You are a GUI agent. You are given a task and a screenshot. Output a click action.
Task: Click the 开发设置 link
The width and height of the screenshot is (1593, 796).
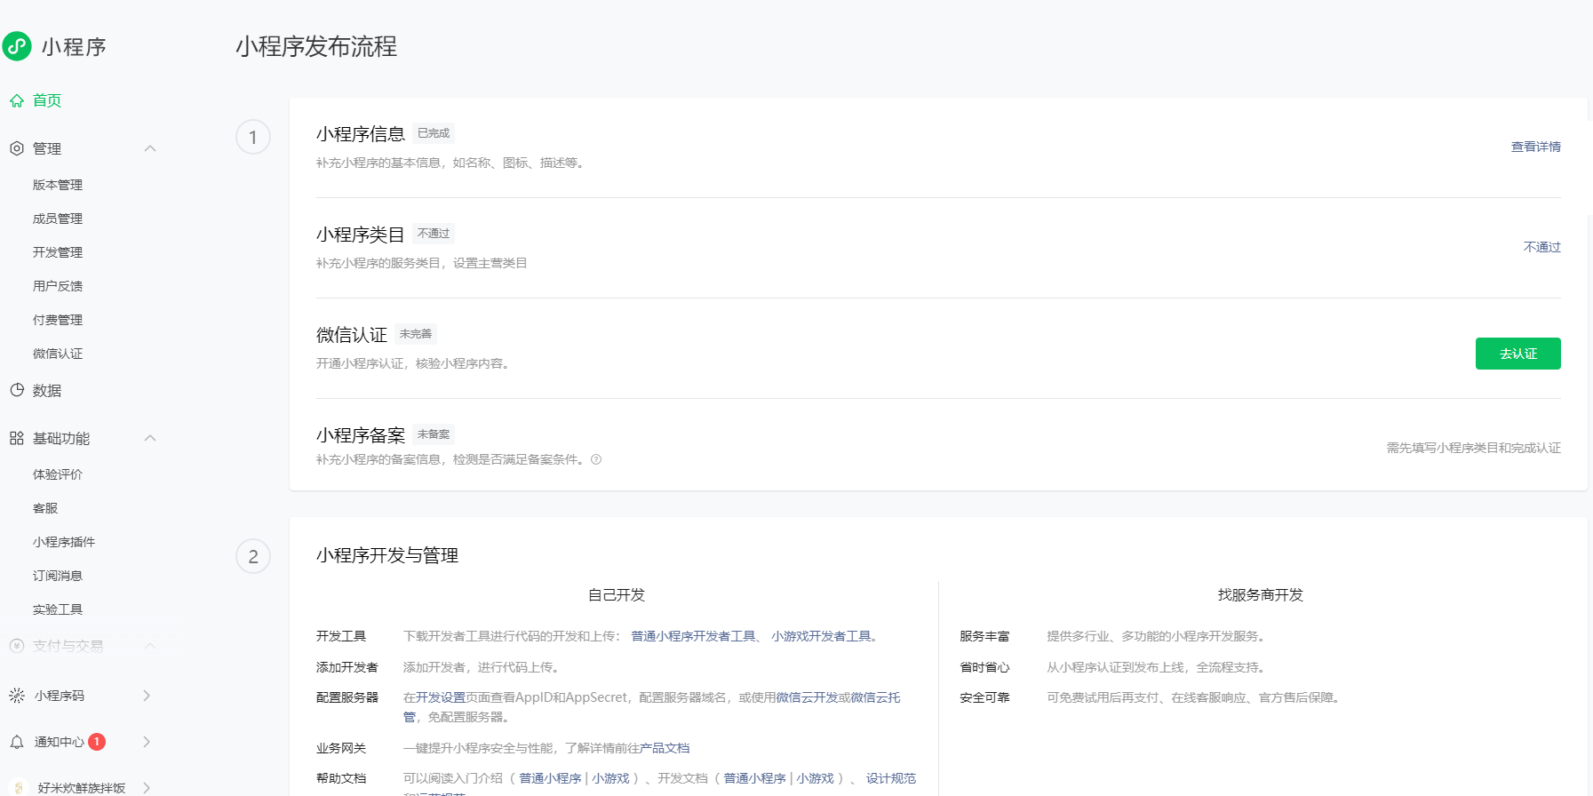point(441,697)
